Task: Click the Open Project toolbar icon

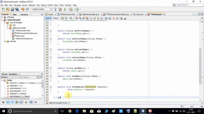Action: click(x=12, y=9)
